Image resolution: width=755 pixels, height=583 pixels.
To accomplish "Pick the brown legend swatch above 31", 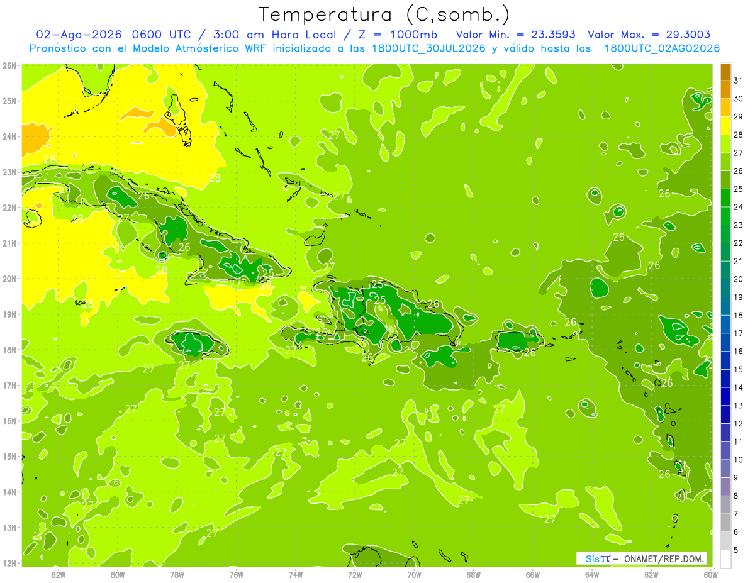I will pos(725,72).
